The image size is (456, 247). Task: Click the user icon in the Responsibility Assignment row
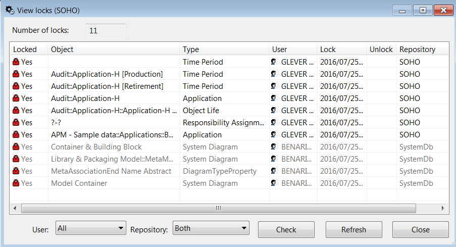[273, 123]
